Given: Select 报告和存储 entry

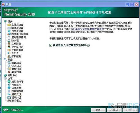Looking at the screenshot, I should pos(17,91).
